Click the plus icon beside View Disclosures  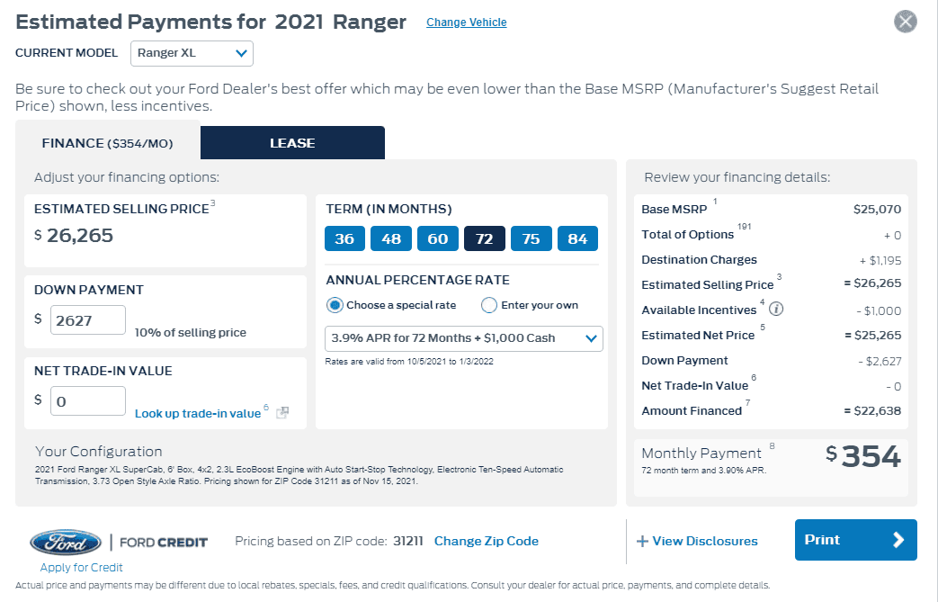point(642,541)
